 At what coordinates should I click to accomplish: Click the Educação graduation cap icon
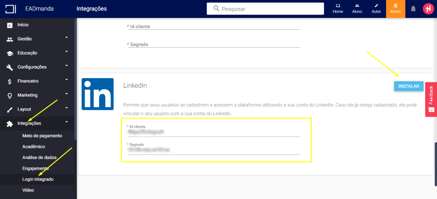click(x=10, y=53)
